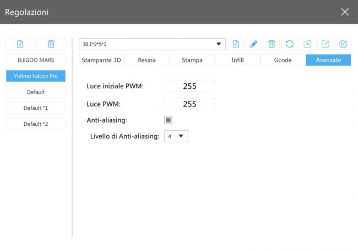Image resolution: width=358 pixels, height=251 pixels.
Task: Choose the Default *2 printer entry
Action: (x=36, y=124)
